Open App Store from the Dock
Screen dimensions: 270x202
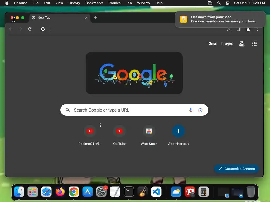tap(88, 192)
